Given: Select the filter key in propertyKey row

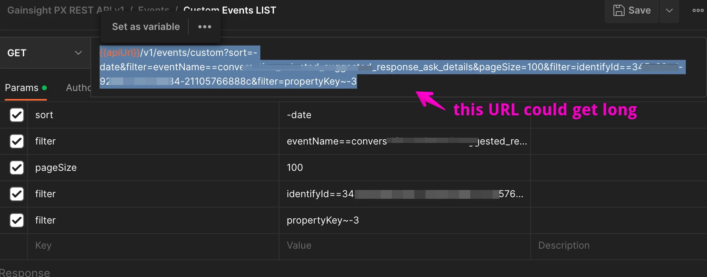Looking at the screenshot, I should click(153, 220).
